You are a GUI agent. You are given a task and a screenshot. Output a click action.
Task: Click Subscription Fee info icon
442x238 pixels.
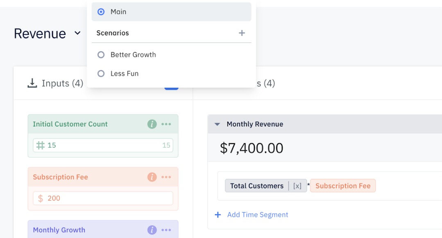152,177
